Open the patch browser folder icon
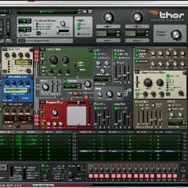This screenshot has width=188, height=188. click(85, 12)
